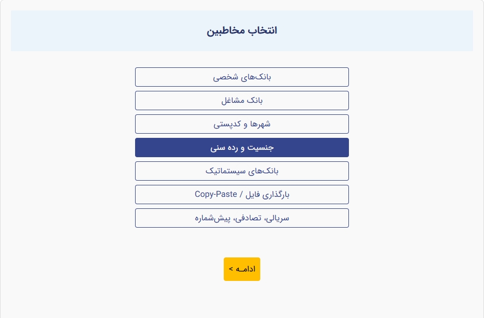This screenshot has height=318, width=484.
Task: Open the cities and postal code choice
Action: click(x=241, y=124)
